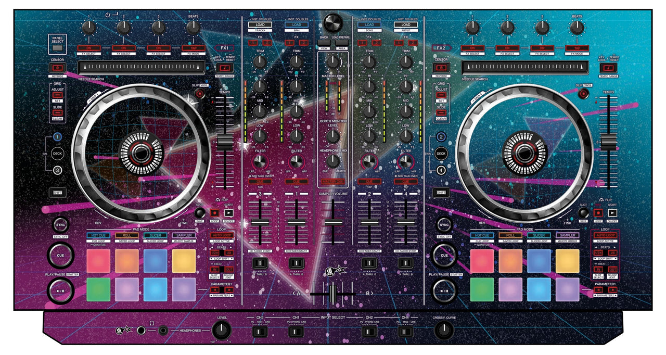666x355 pixels.
Task: Select deck 4 button on the right deck
Action: click(x=441, y=169)
